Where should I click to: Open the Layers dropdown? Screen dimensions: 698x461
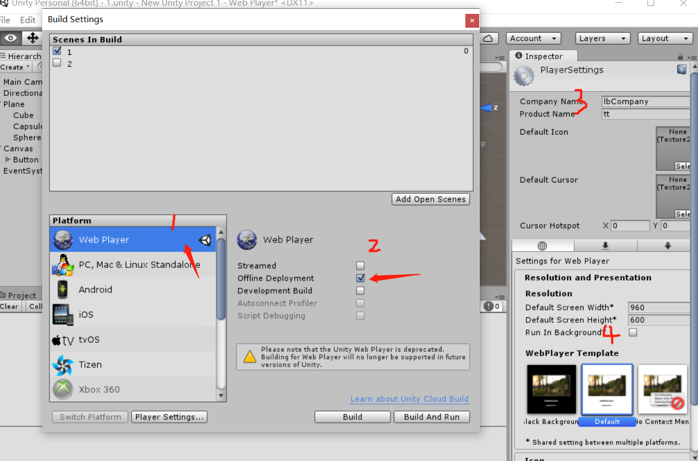[602, 38]
